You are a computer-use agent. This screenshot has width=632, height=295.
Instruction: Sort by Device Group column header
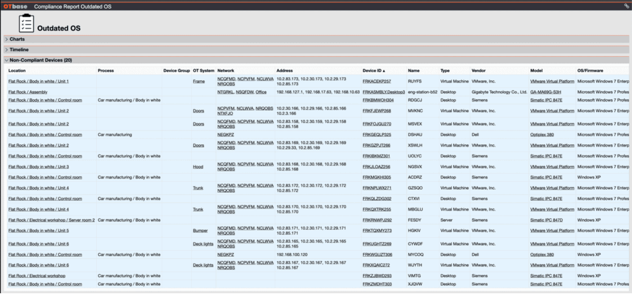tap(177, 70)
